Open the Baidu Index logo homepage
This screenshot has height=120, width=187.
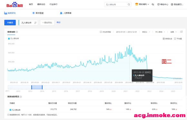pos(15,4)
